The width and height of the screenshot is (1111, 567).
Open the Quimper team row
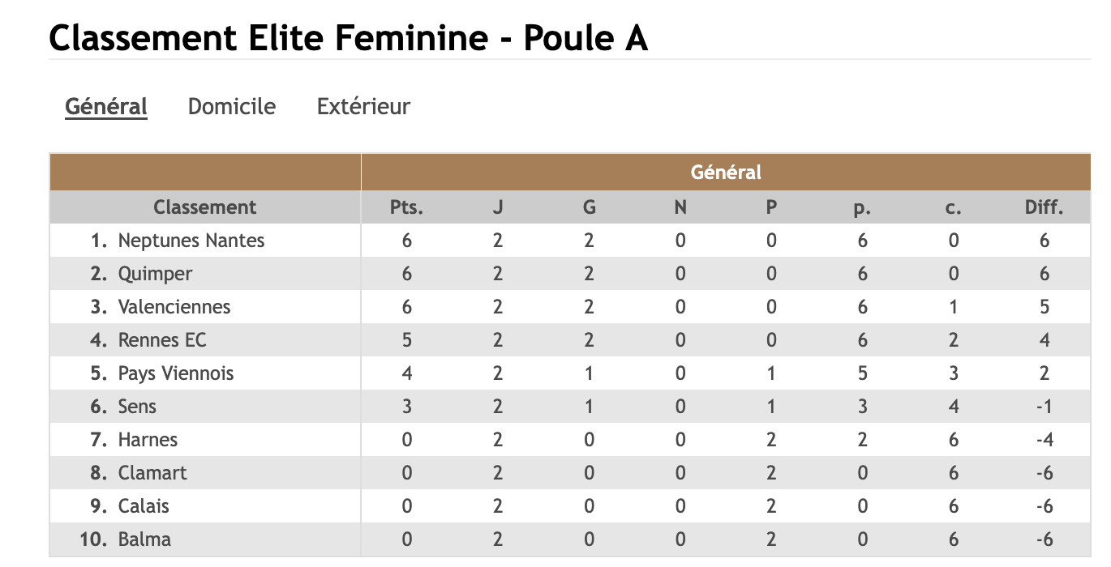[x=155, y=274]
